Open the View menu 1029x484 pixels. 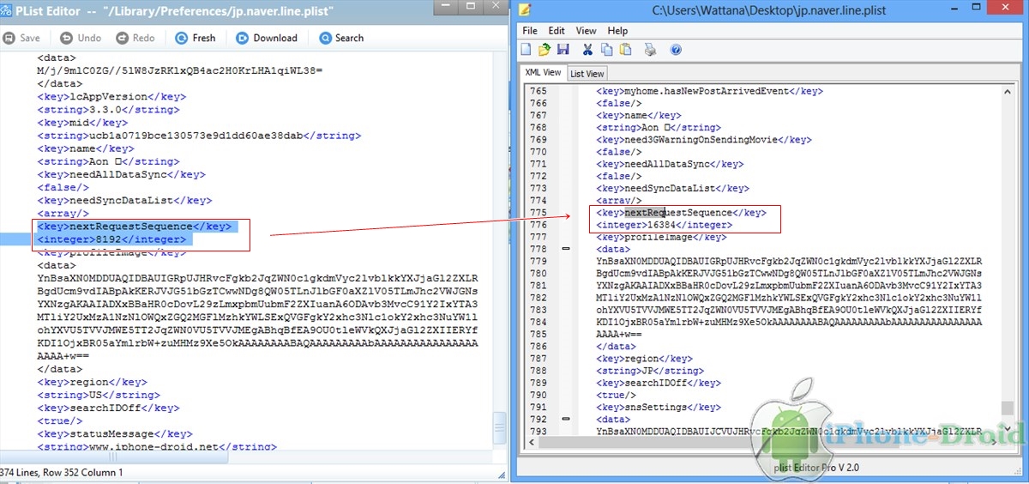pyautogui.click(x=586, y=31)
